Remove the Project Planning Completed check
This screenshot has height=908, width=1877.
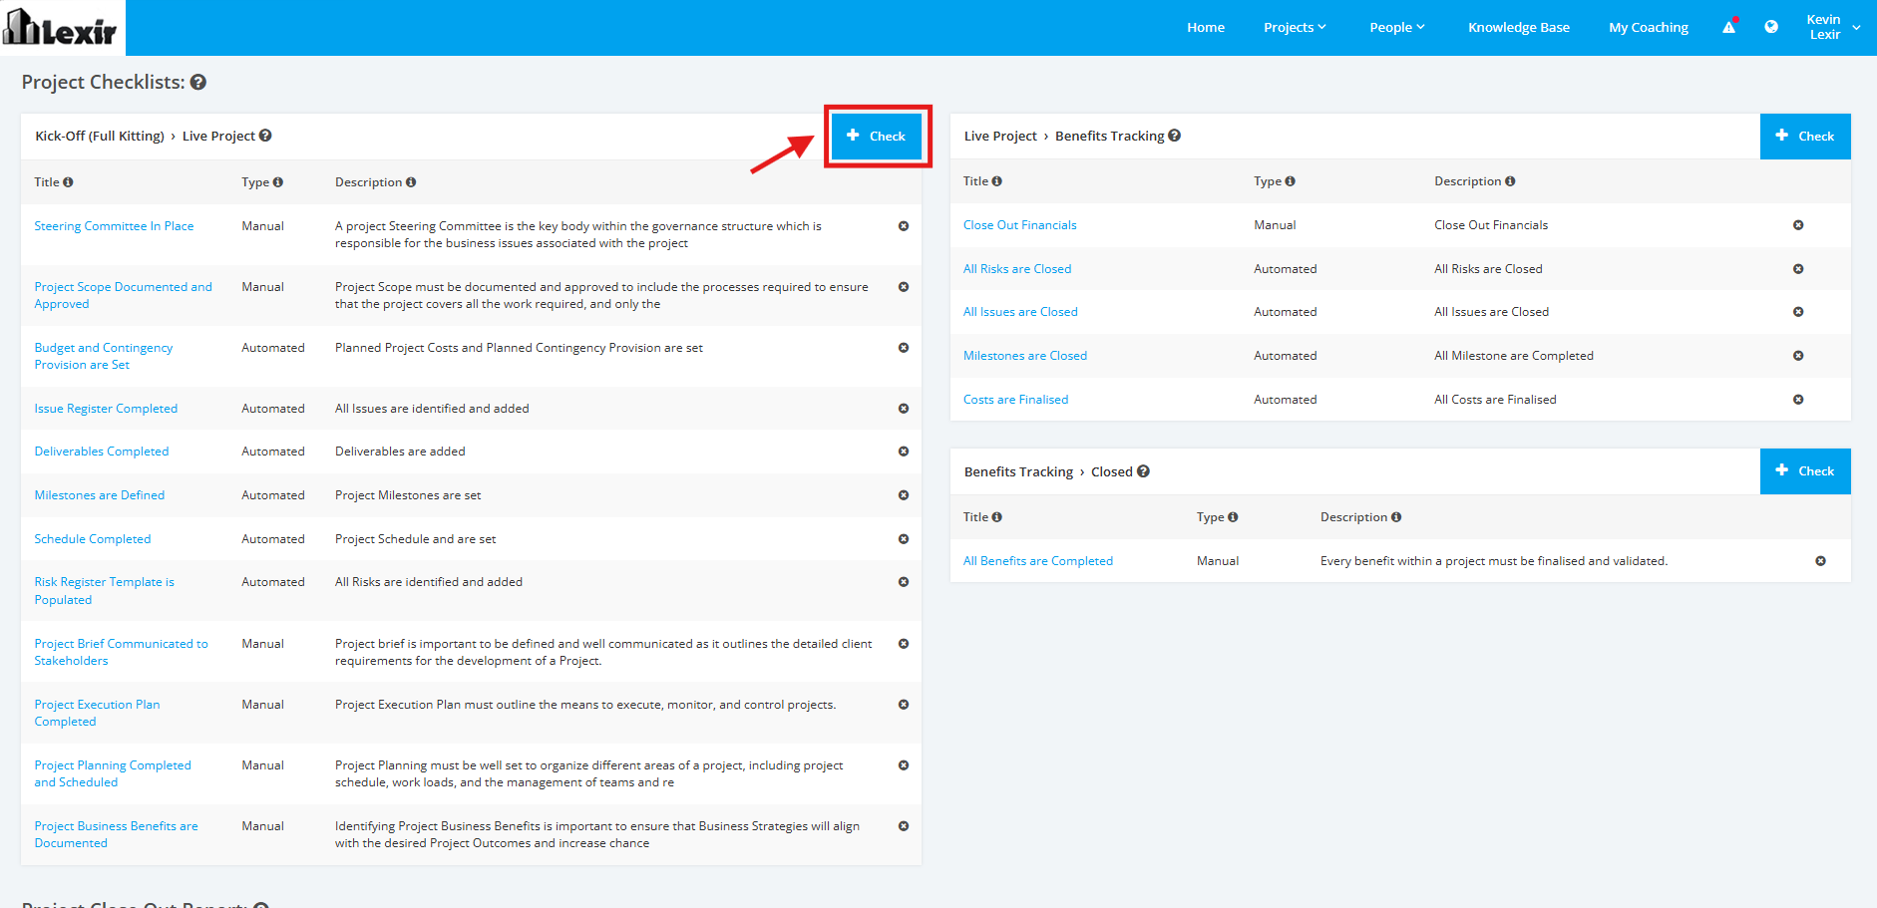[x=904, y=765]
